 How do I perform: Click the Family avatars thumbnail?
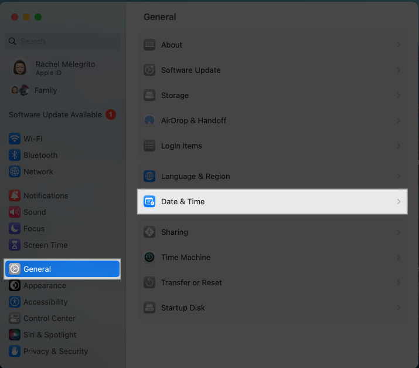click(20, 90)
